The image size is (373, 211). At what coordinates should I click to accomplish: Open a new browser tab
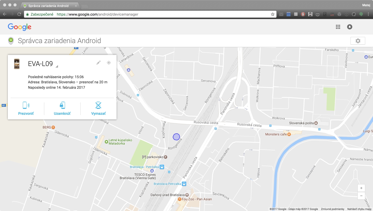[x=85, y=6]
